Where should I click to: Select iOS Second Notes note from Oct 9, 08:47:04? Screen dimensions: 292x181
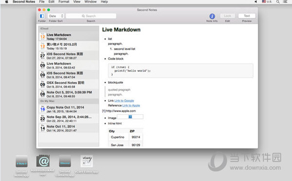point(69,75)
